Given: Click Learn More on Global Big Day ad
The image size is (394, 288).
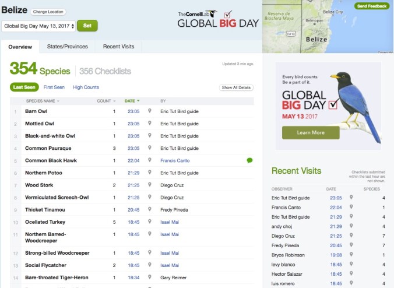Looking at the screenshot, I should tap(310, 132).
